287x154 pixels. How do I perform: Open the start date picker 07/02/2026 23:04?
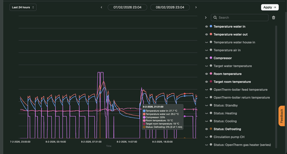tap(128, 7)
